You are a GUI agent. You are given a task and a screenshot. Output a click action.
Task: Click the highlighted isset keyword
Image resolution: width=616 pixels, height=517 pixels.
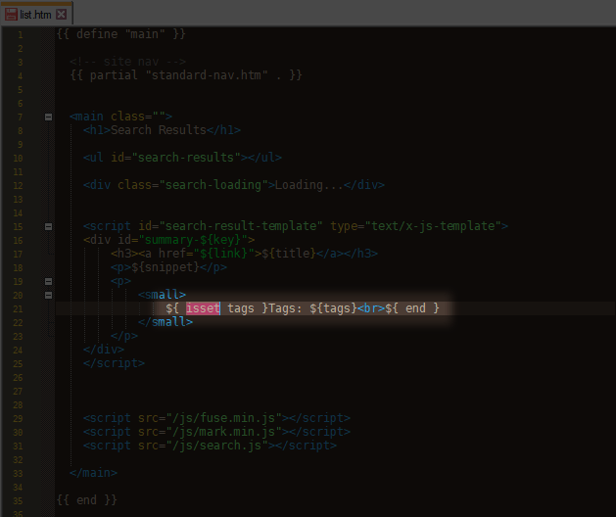pyautogui.click(x=203, y=308)
